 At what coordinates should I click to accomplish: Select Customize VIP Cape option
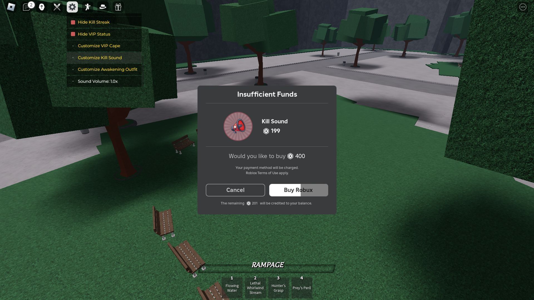click(99, 46)
